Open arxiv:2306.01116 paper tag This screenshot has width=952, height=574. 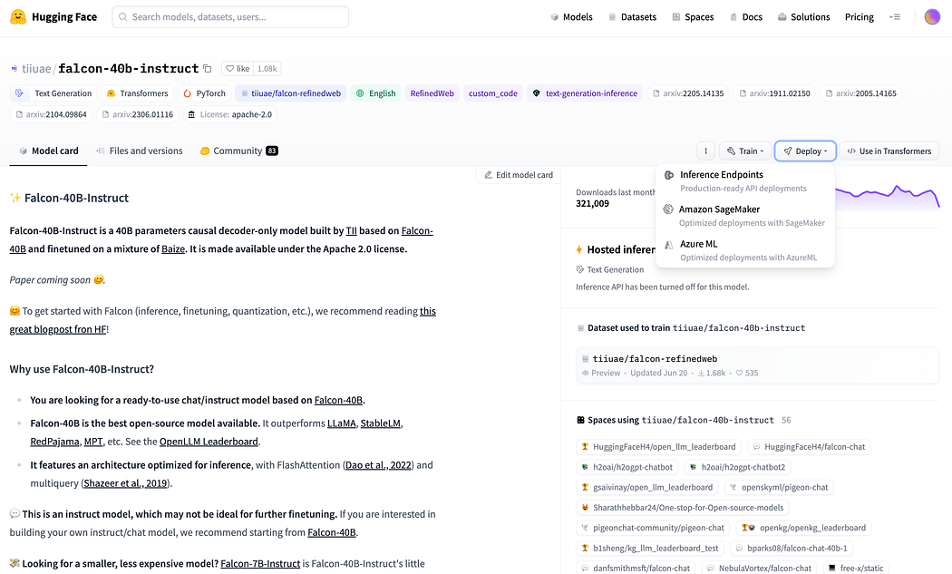click(x=137, y=114)
